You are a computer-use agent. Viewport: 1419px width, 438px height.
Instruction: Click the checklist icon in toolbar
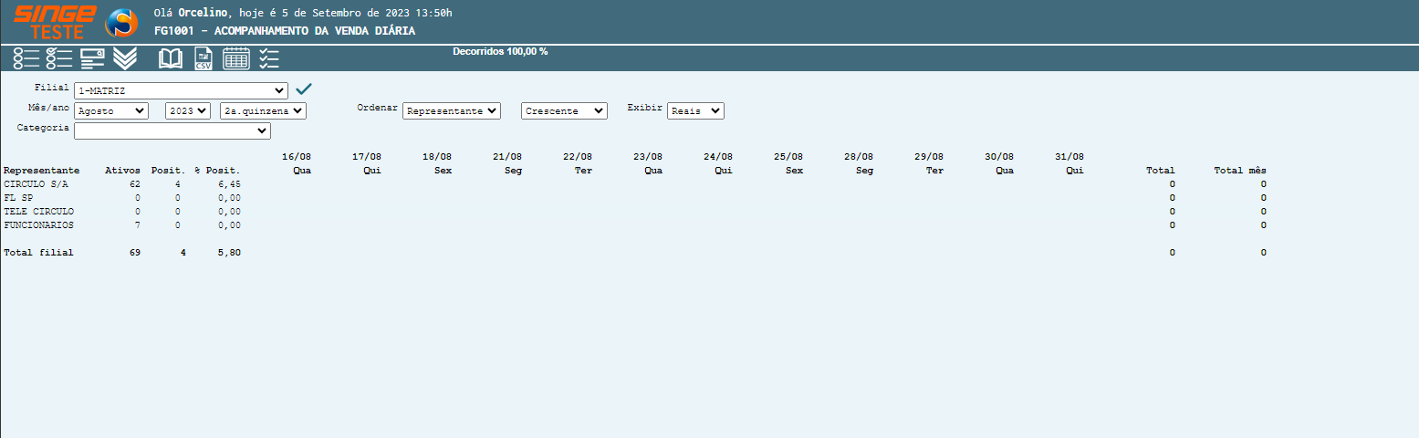pos(269,58)
